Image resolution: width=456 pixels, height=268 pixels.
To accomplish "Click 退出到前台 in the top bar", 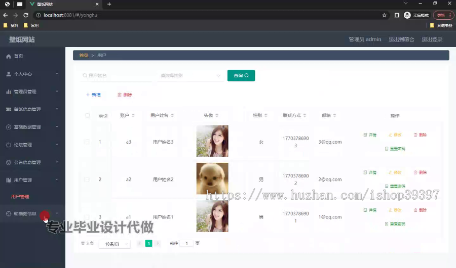I will (401, 39).
